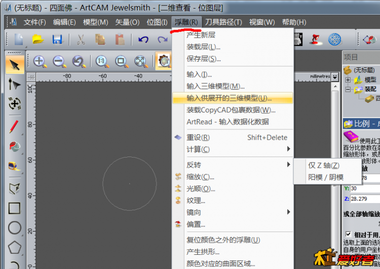Open the 视窗(W) menu
380x269 pixels.
click(262, 22)
